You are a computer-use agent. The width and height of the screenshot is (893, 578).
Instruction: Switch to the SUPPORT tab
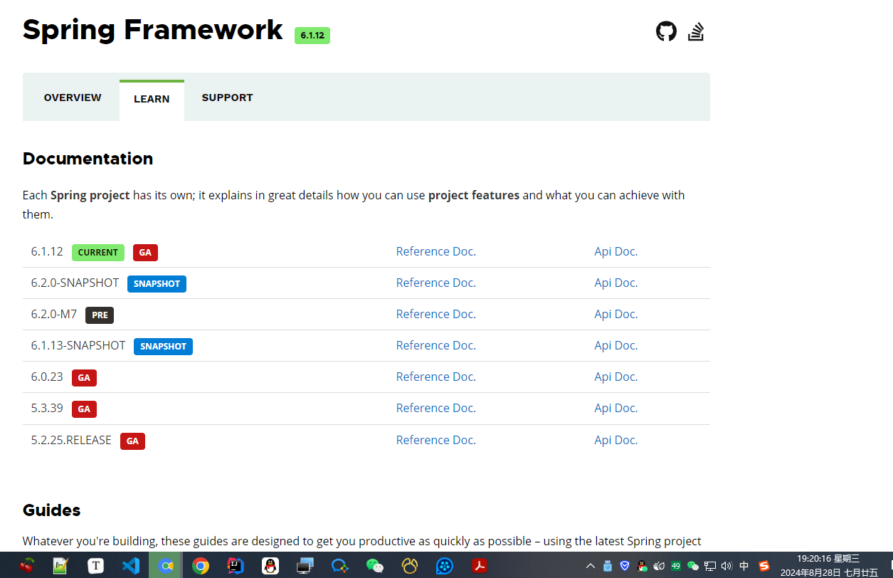[227, 98]
